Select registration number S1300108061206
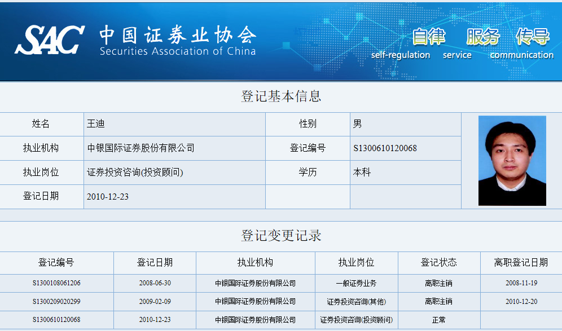The height and width of the screenshot is (331, 562). coord(56,283)
